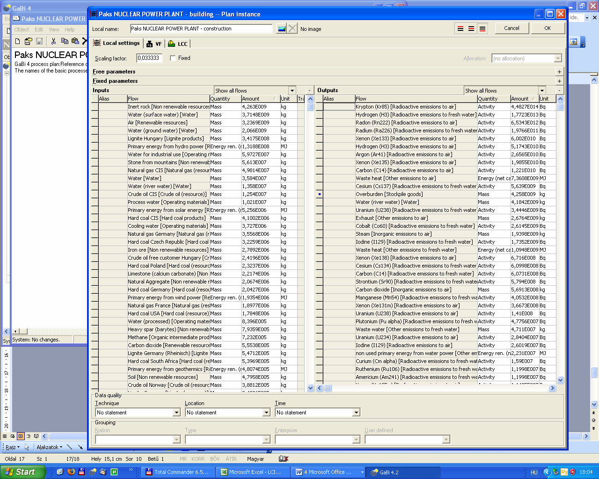
Task: Open Microsoft Office Word taskbar group
Action: 328,472
